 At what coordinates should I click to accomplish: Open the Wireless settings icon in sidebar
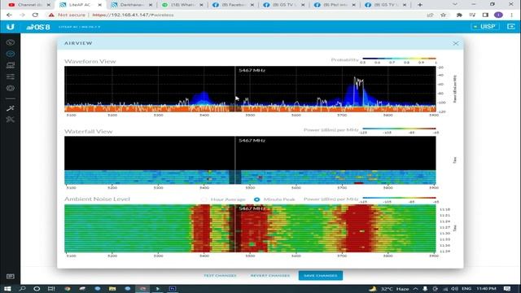pos(11,54)
